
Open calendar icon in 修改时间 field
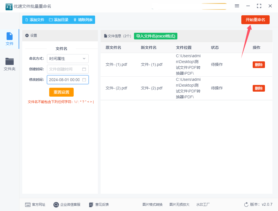click(84, 80)
